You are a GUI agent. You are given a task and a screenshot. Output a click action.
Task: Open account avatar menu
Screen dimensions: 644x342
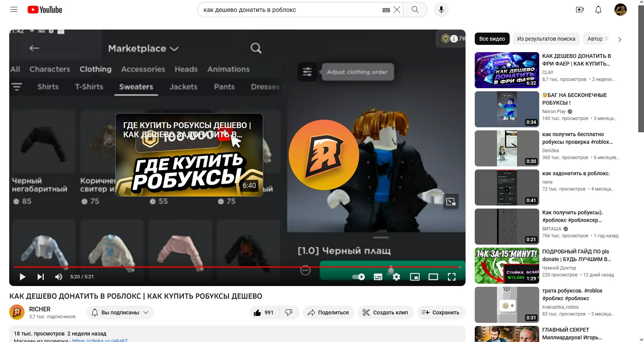(621, 10)
